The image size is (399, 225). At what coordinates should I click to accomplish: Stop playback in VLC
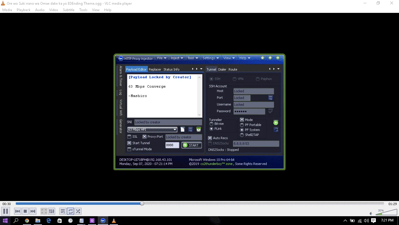coord(25,211)
